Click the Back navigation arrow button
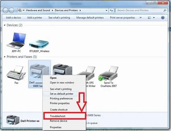 click(5, 10)
